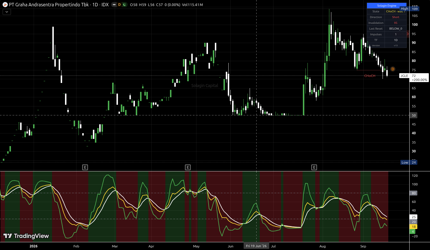Click the grey minus status badge beside IDX

coord(114,5)
